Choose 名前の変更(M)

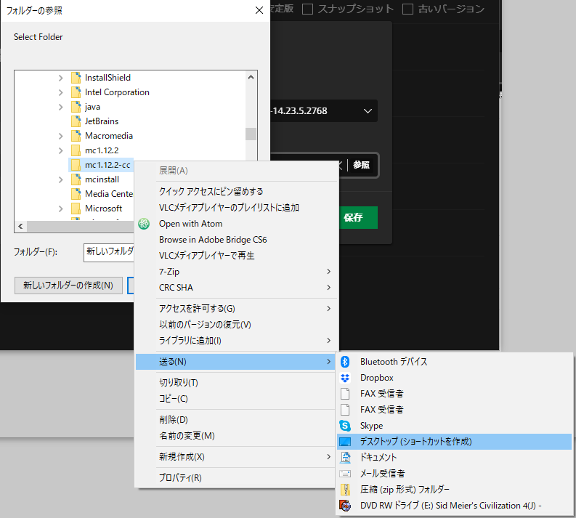point(237,436)
